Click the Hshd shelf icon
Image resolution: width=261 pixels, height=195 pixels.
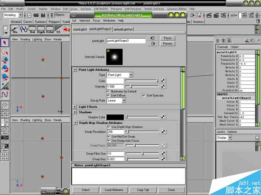point(50,29)
